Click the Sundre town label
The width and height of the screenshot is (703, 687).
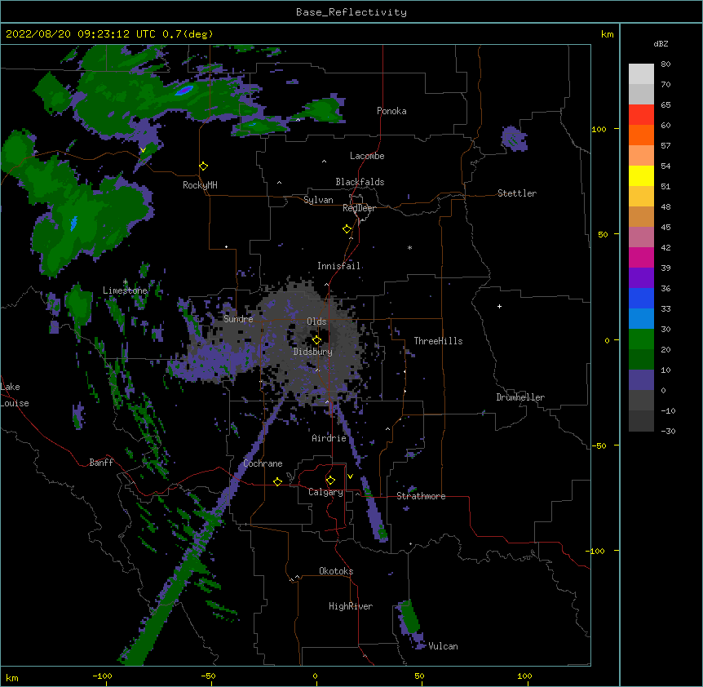pos(238,319)
